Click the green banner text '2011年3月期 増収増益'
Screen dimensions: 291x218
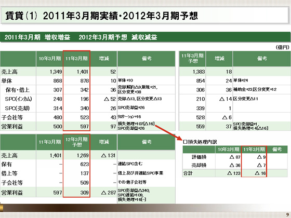[x=37, y=37]
